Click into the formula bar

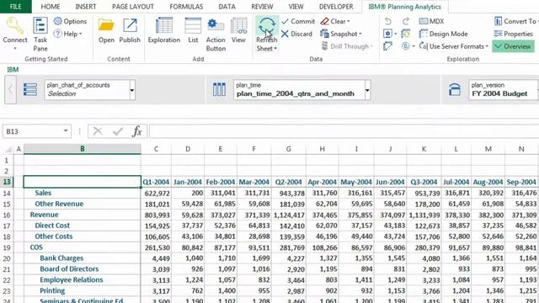click(x=344, y=131)
